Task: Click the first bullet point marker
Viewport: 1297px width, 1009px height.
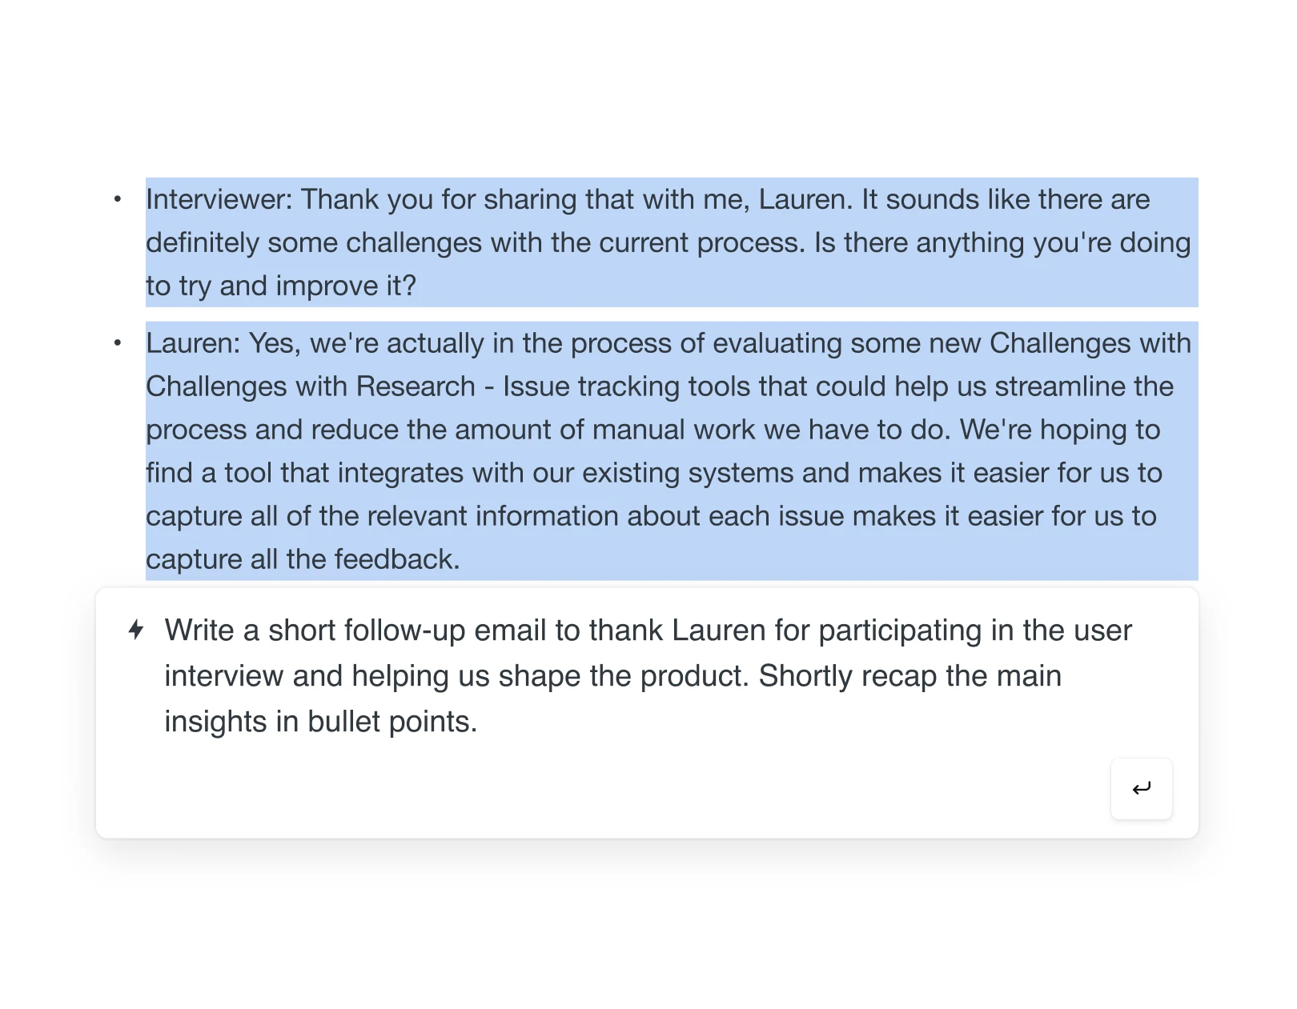Action: coord(118,199)
